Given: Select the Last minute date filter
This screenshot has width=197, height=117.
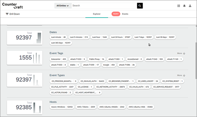Looking at the screenshot, I should point(58,37).
